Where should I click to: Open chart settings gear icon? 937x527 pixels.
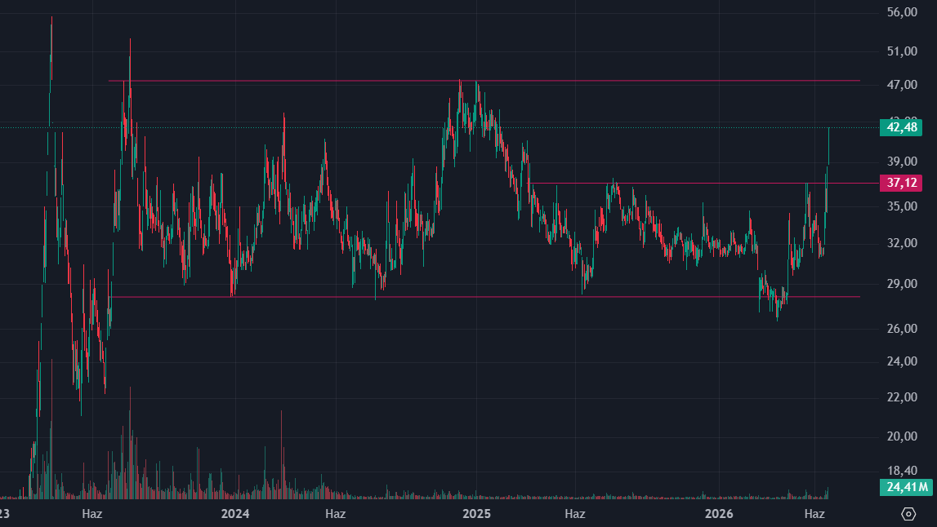908,514
